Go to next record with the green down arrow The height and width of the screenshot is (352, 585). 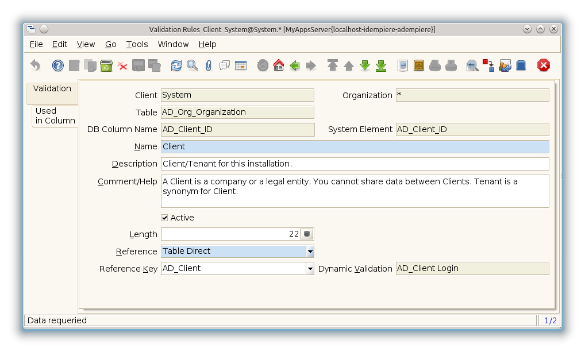point(365,65)
